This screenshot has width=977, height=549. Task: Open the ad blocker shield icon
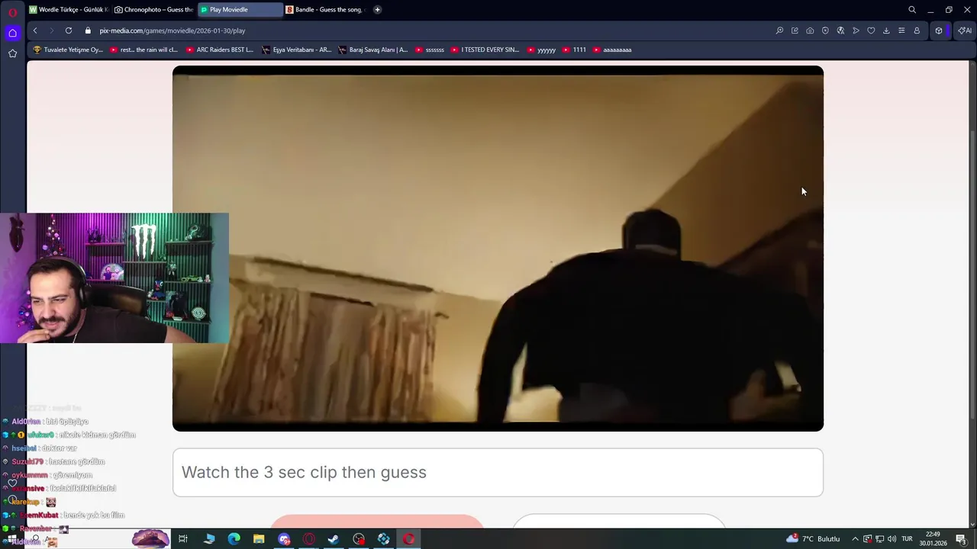[825, 30]
